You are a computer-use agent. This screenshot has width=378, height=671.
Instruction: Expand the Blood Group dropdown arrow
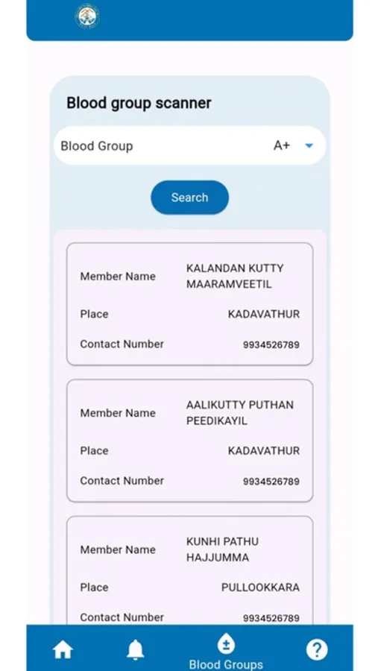[309, 146]
